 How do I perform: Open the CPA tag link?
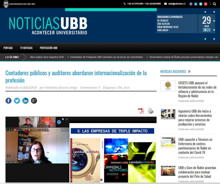point(119,88)
